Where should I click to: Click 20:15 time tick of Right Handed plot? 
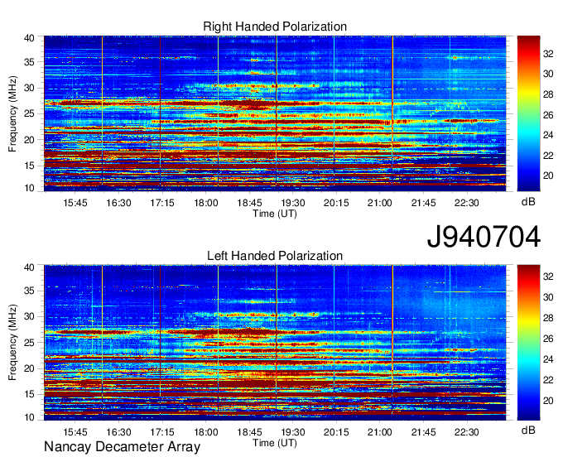click(x=336, y=203)
